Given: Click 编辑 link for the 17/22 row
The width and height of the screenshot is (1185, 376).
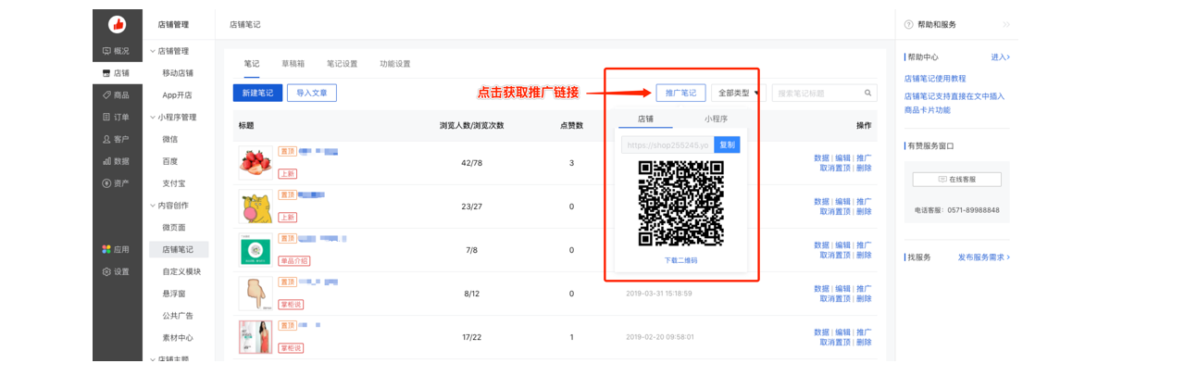Looking at the screenshot, I should pyautogui.click(x=842, y=332).
